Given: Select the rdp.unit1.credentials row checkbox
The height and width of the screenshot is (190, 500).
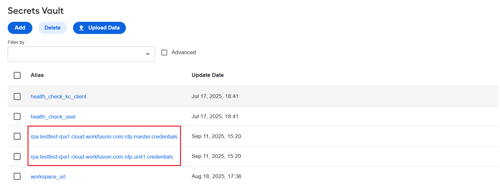Looking at the screenshot, I should tap(17, 156).
